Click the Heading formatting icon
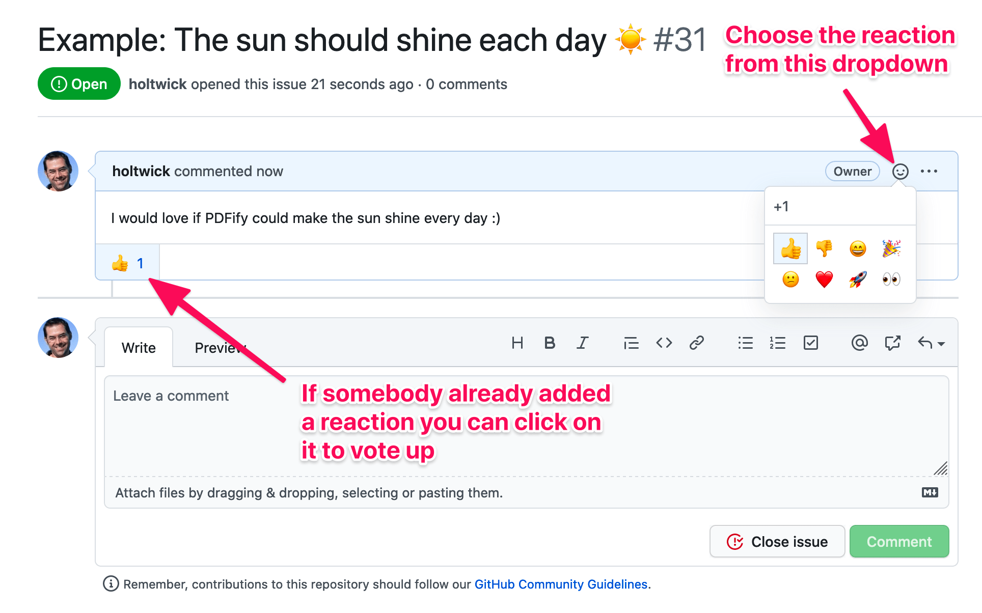Image resolution: width=982 pixels, height=613 pixels. (517, 343)
